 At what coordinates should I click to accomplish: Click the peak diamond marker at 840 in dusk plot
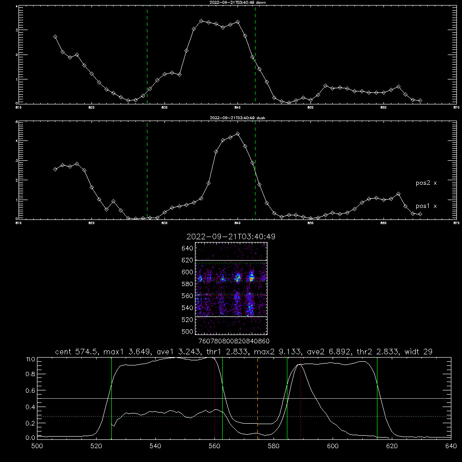[x=238, y=134]
